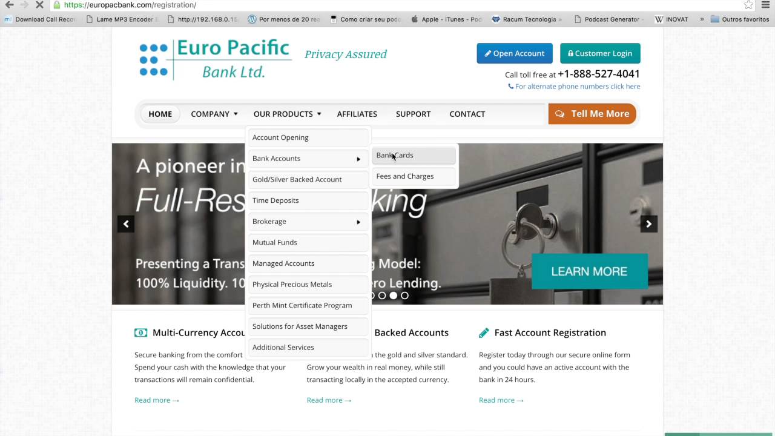Expand the Bank Accounts submenu arrow
The image size is (775, 436).
pos(358,159)
